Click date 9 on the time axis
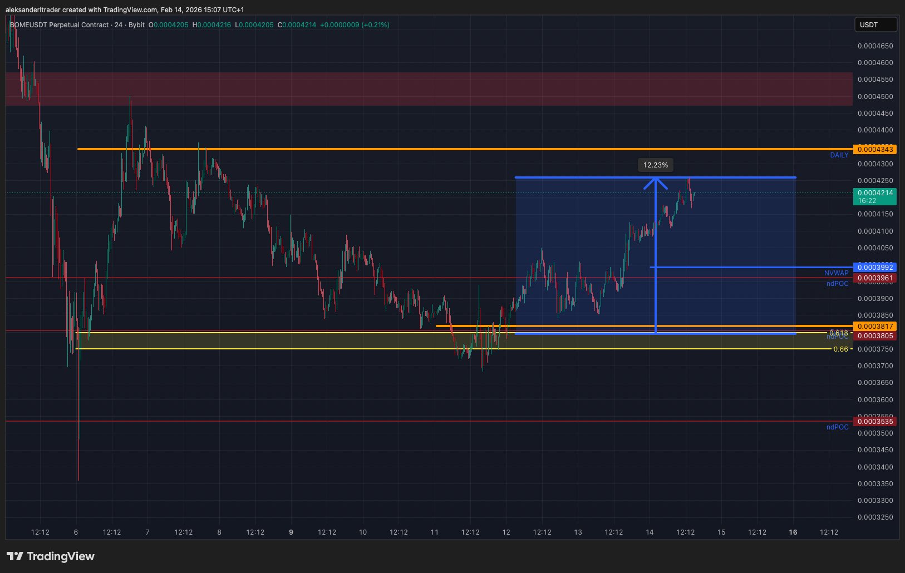Screen dimensions: 905x573 [291, 532]
